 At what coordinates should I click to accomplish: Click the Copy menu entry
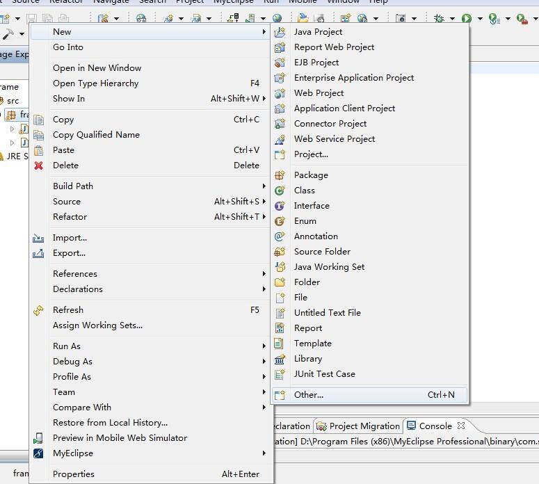[150, 120]
